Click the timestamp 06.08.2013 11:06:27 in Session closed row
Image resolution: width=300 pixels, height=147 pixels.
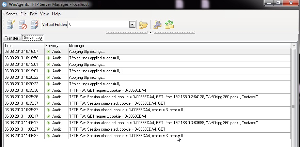pos(21,136)
